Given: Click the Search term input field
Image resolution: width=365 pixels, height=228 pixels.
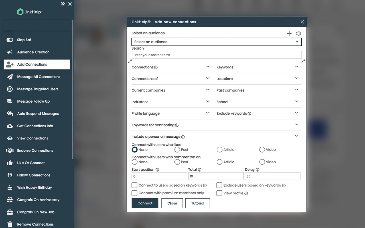Looking at the screenshot, I should (216, 55).
